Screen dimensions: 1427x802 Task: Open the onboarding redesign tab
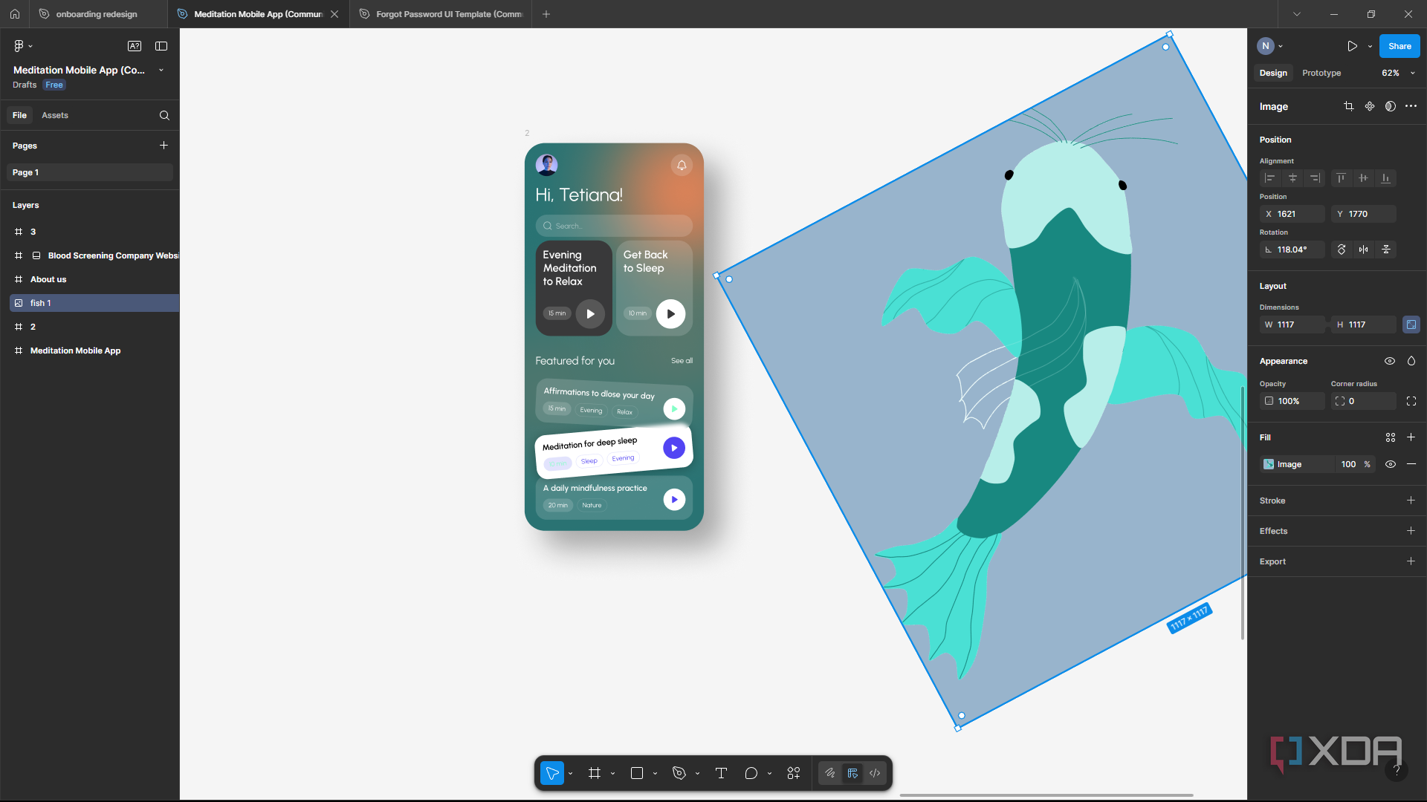(x=97, y=14)
